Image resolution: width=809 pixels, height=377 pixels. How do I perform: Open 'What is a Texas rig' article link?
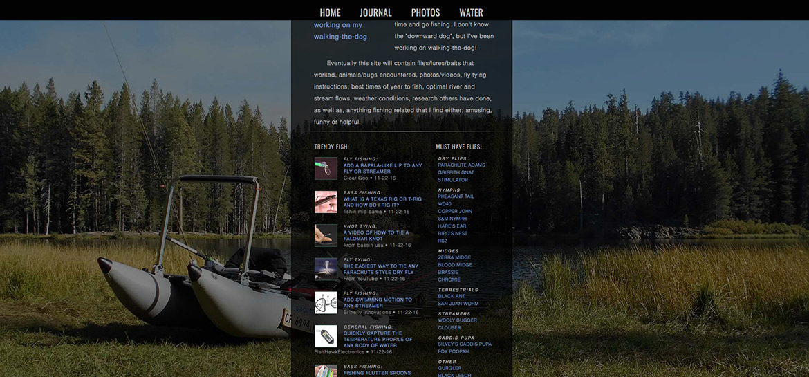coord(382,202)
